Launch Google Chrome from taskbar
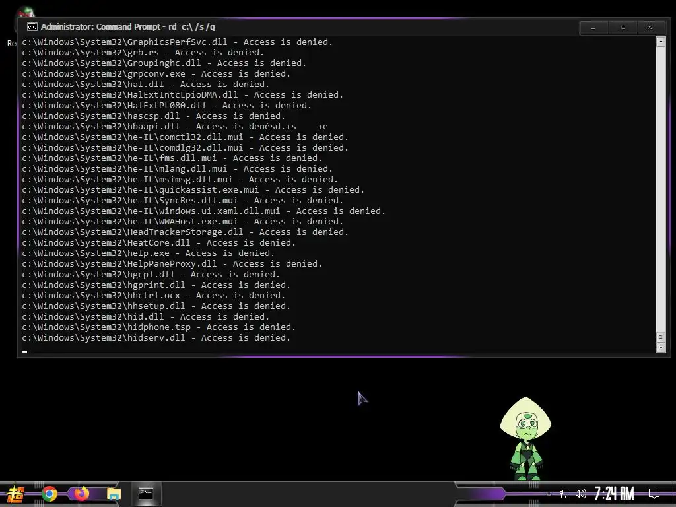The height and width of the screenshot is (507, 676). (49, 494)
